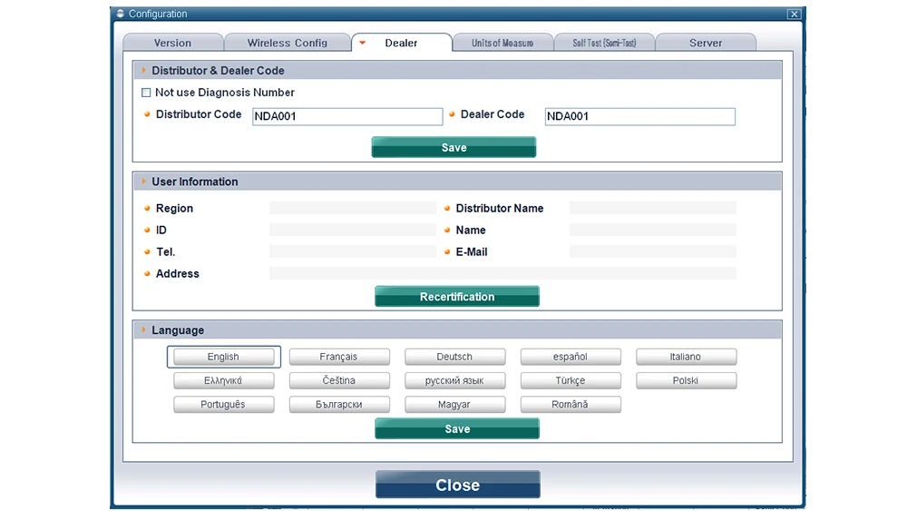Click the large Close button
This screenshot has height=511, width=907.
click(457, 485)
